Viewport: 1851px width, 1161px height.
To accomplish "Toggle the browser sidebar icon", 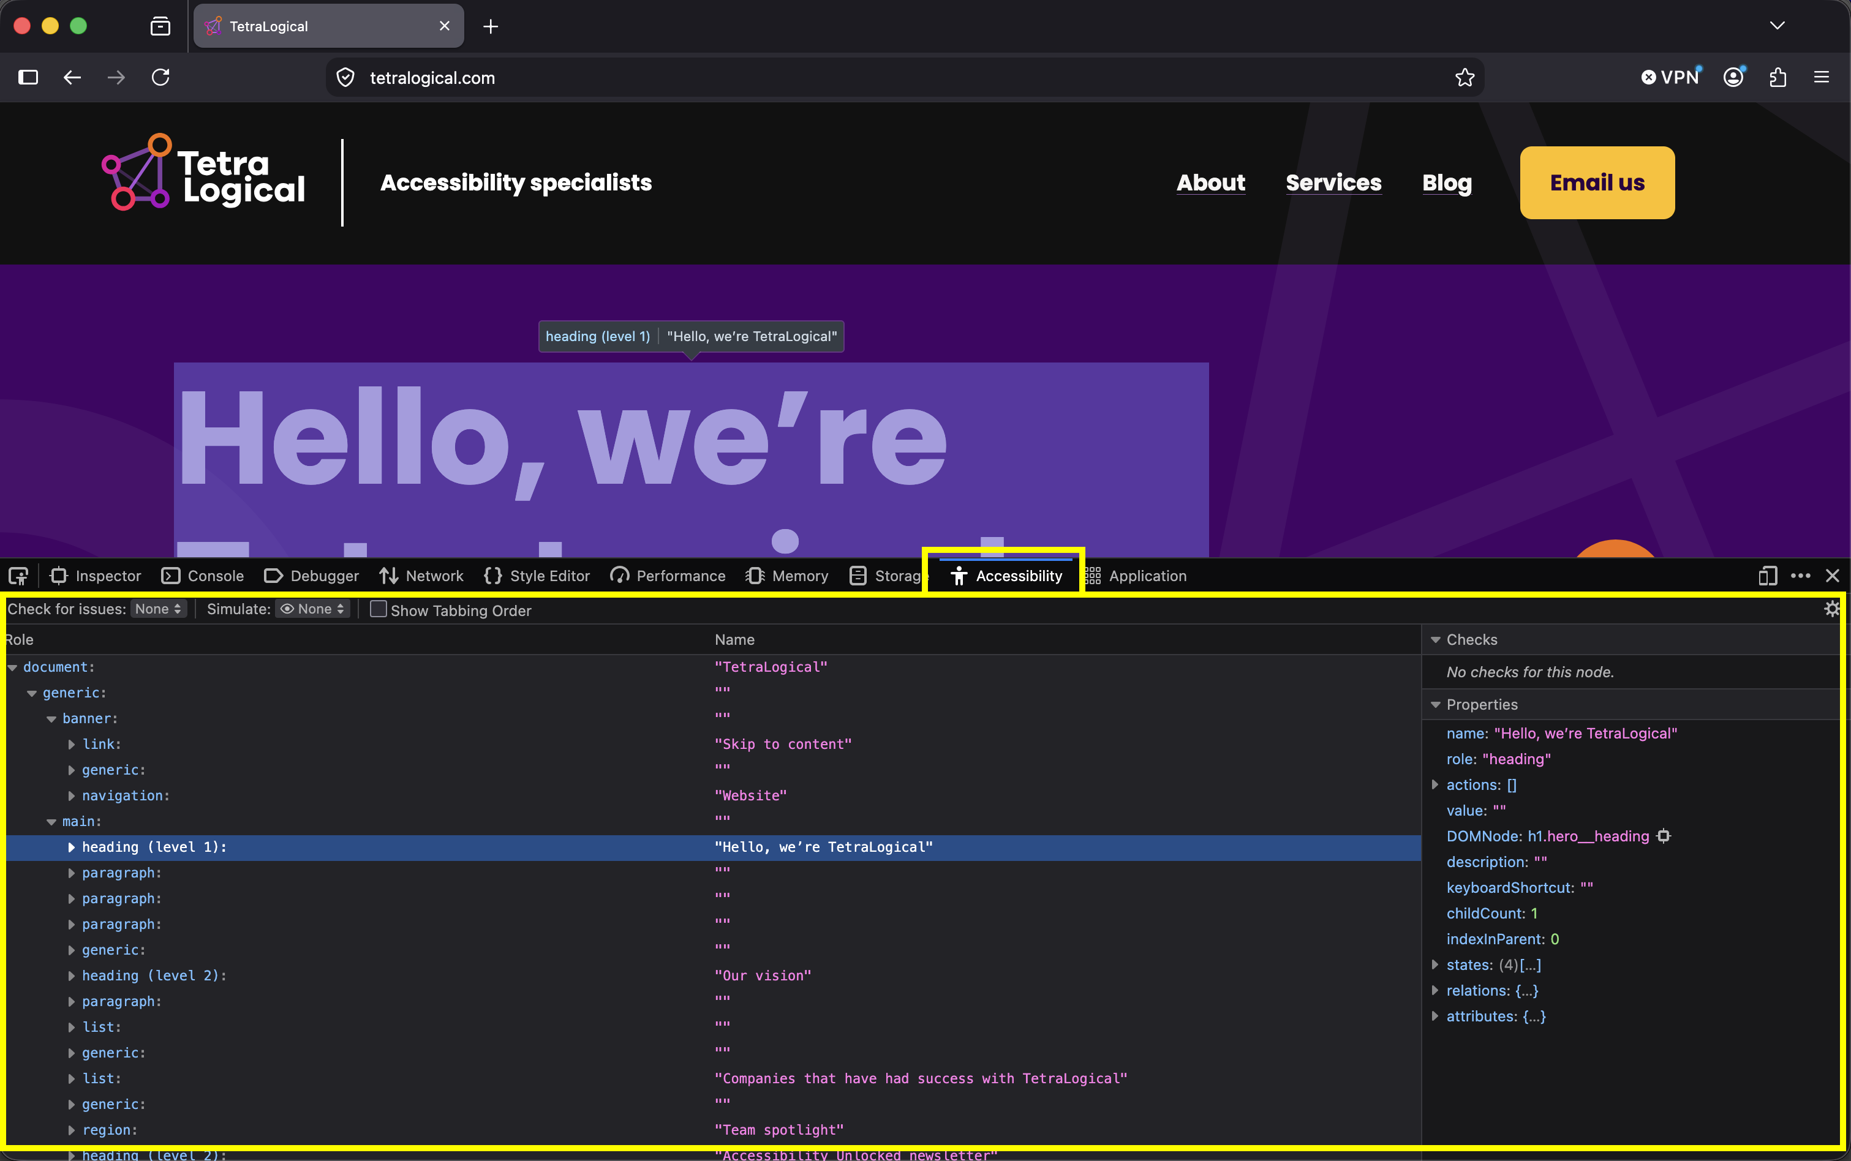I will click(x=28, y=77).
